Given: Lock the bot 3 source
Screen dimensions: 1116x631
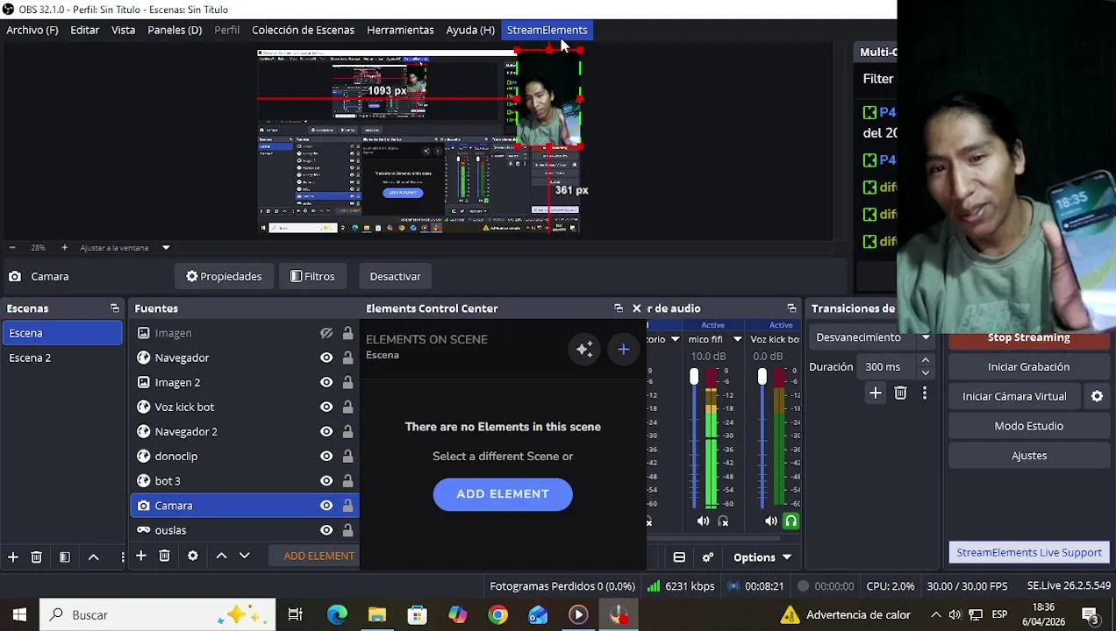Looking at the screenshot, I should pos(347,480).
